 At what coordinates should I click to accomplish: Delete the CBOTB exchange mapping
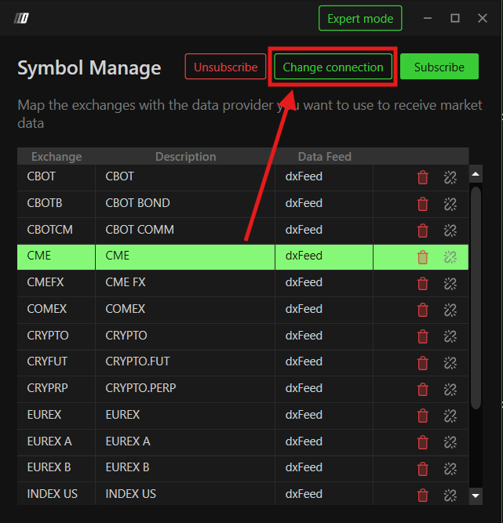[422, 204]
